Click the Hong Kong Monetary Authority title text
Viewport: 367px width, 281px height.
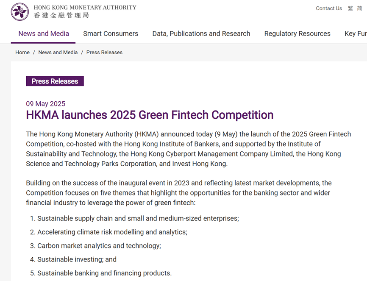[85, 8]
